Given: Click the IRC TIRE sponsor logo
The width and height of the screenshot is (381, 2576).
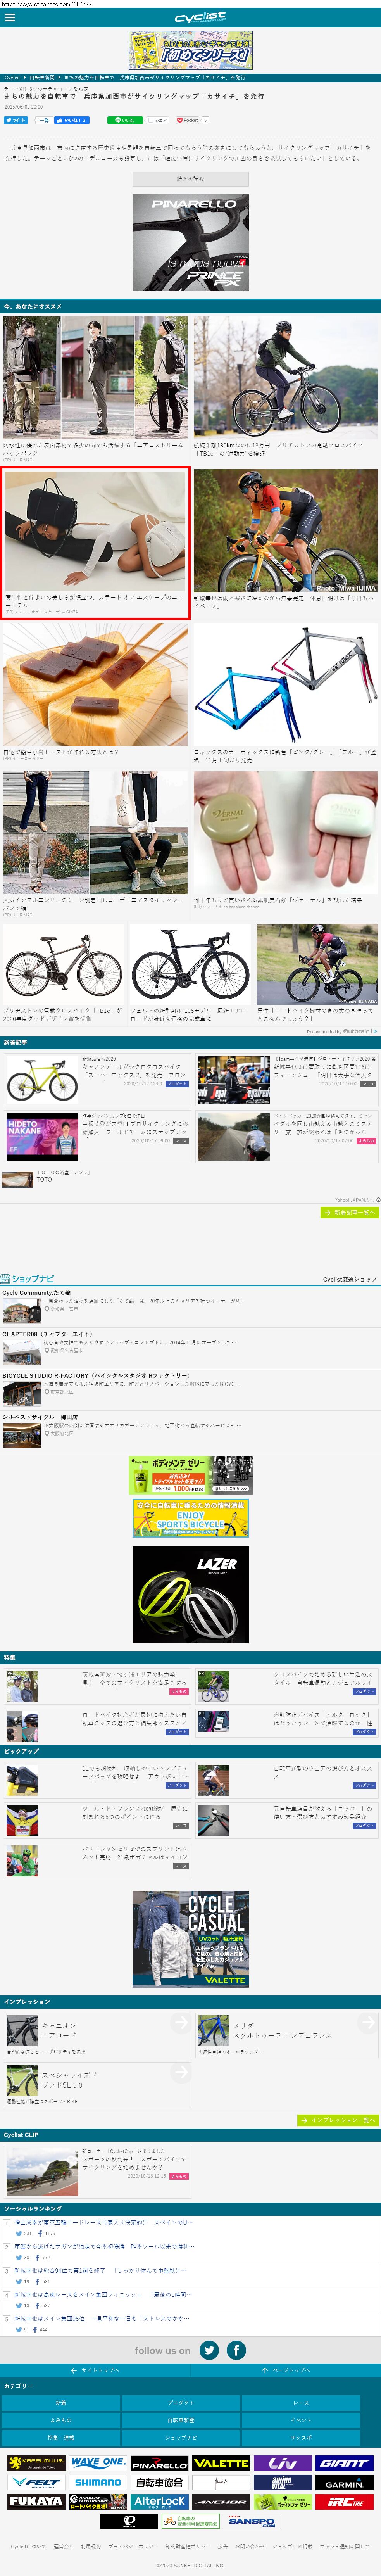Looking at the screenshot, I should pos(345,2502).
